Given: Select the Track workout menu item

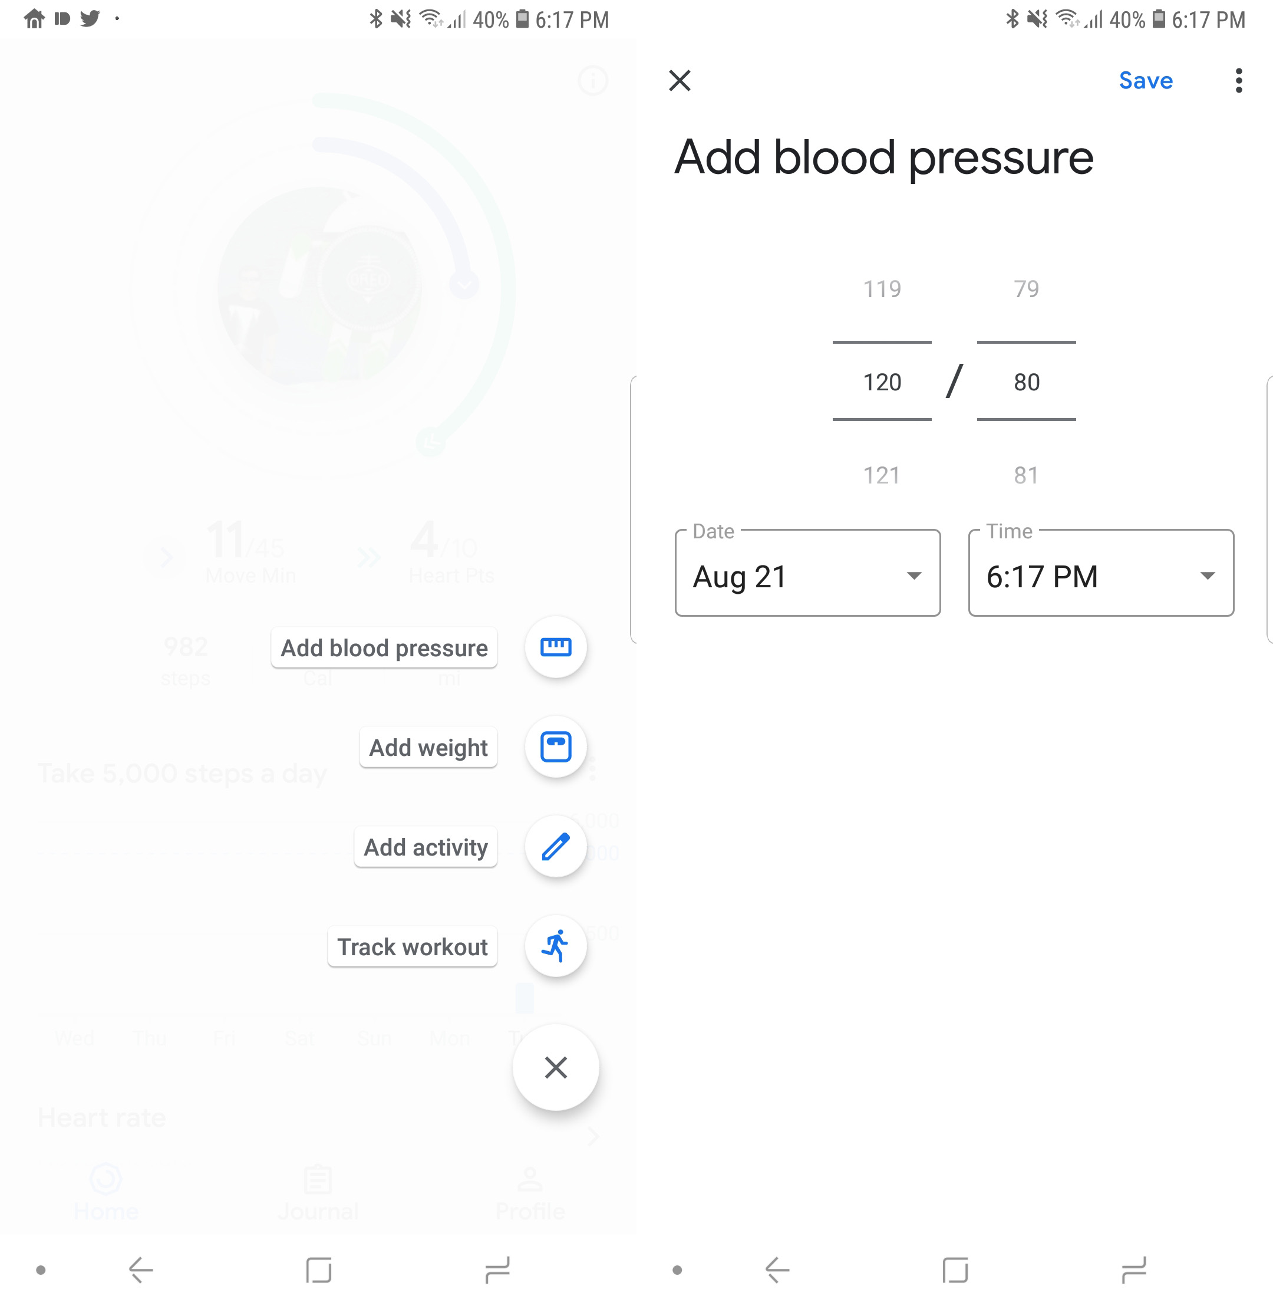Looking at the screenshot, I should click(x=414, y=947).
